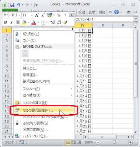Screen dimensions: 140x147
Task: Click the vertical scrollbar down arrow
Action: point(136,132)
